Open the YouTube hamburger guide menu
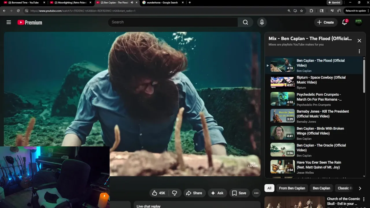Image resolution: width=370 pixels, height=208 pixels. pos(9,22)
